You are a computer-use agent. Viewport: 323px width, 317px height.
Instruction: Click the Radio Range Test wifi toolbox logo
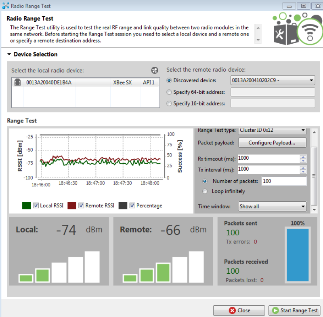(x=297, y=28)
